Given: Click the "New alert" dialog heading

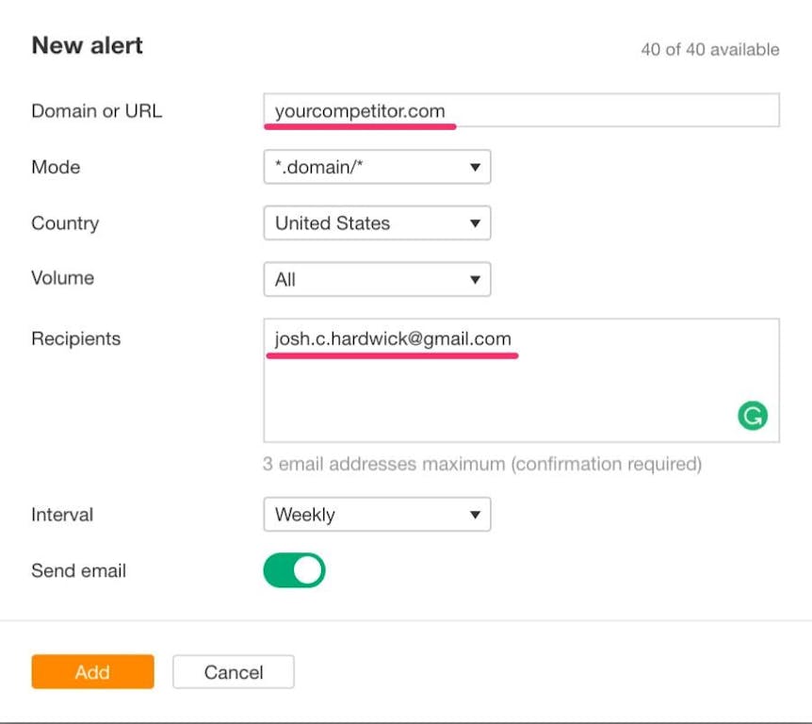Looking at the screenshot, I should tap(88, 45).
